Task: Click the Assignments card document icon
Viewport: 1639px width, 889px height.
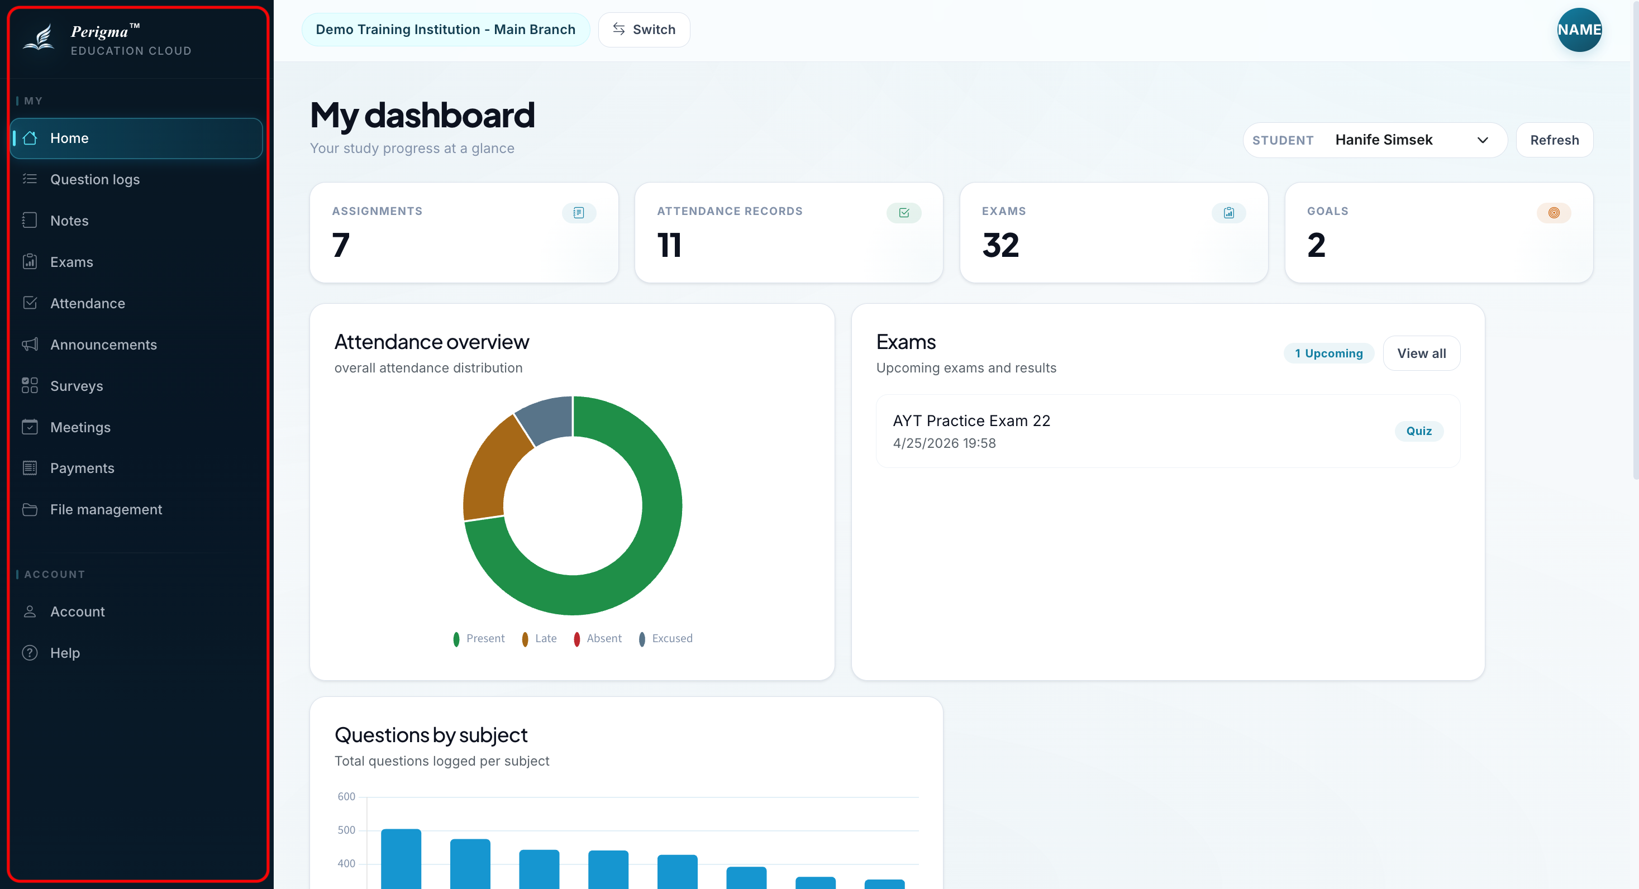Action: pos(579,213)
